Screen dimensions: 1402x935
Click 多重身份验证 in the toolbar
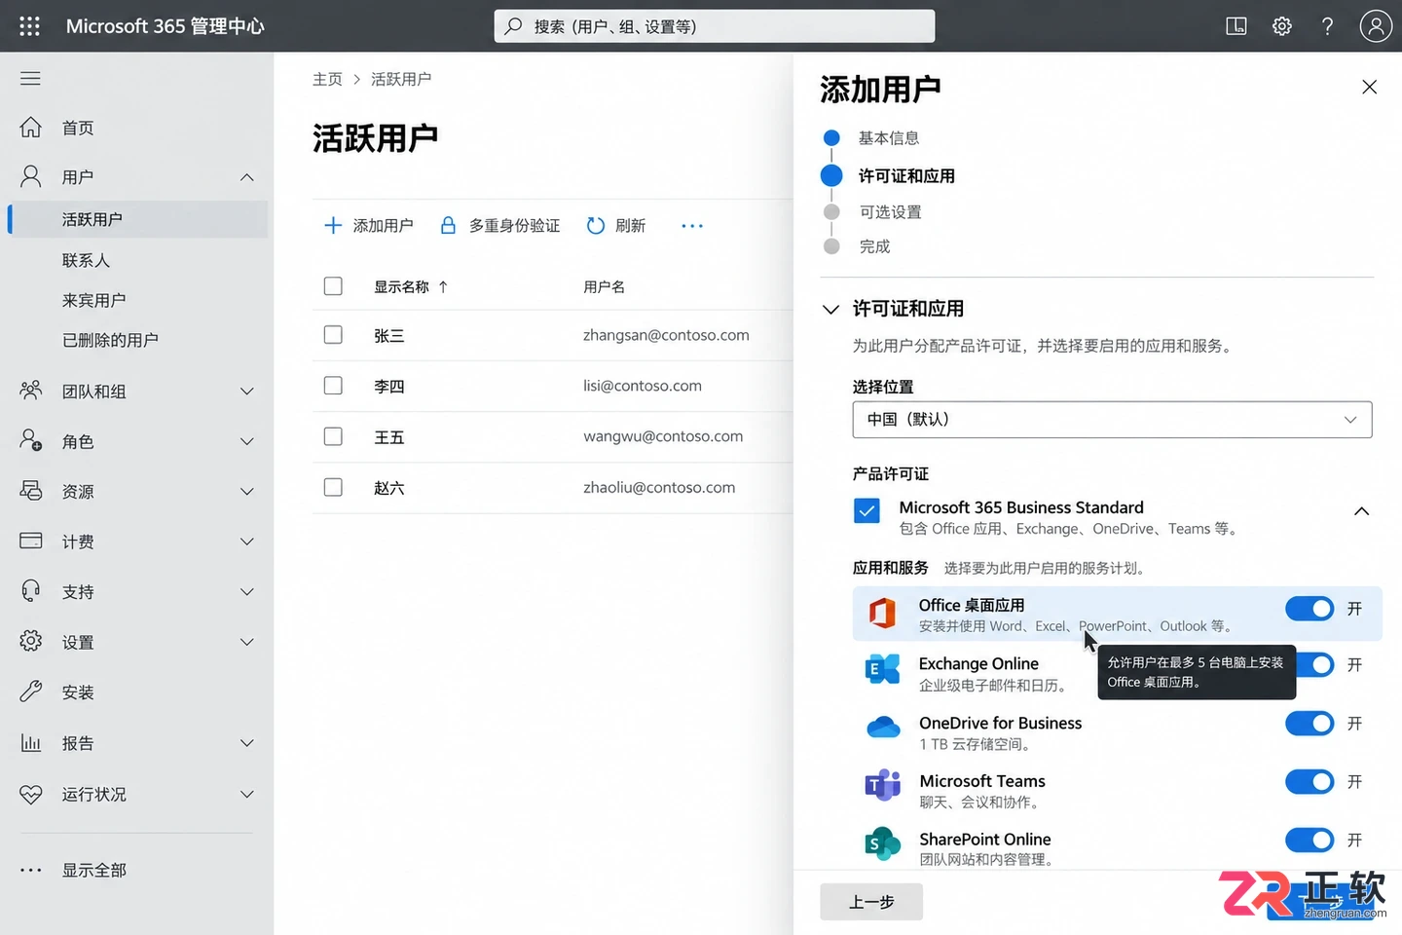point(500,226)
